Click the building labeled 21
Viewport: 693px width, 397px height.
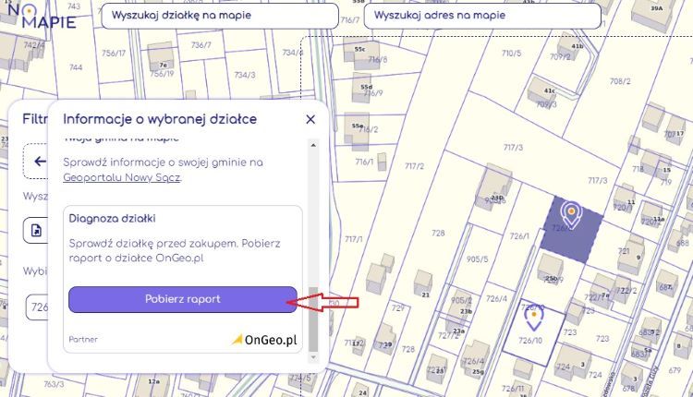(422, 283)
